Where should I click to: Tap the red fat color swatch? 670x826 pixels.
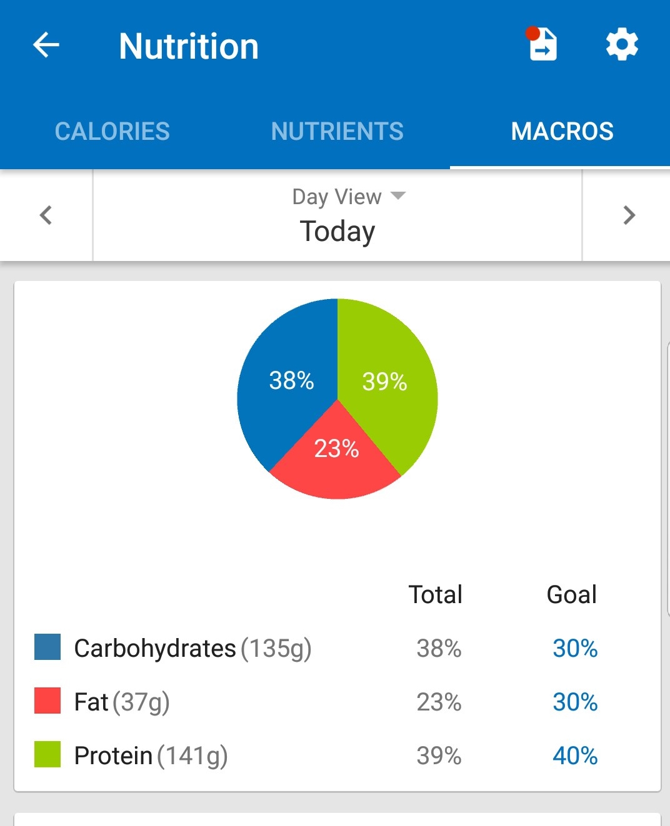[47, 701]
